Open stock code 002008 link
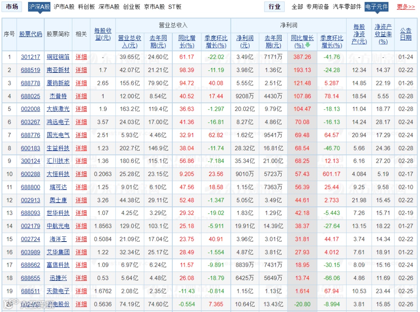420x312 pixels. point(31,109)
